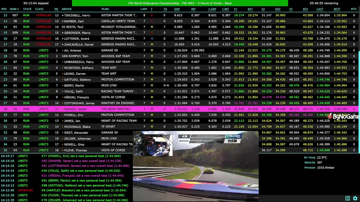Open the list view icon beside the gear
The image size is (360, 202).
click(348, 198)
